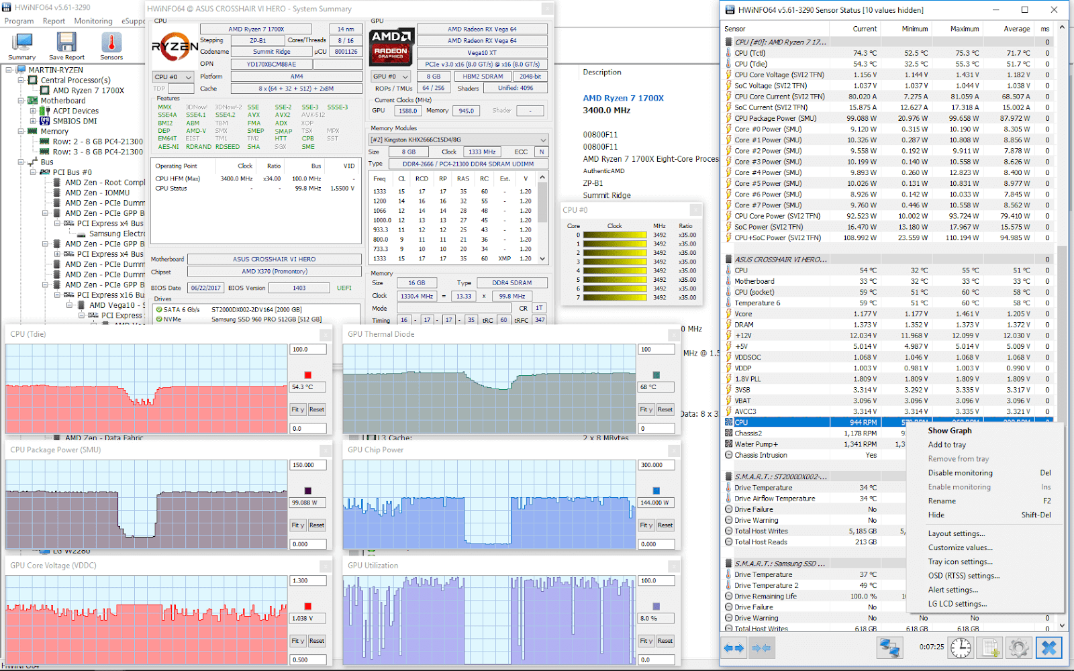Open the Monitoring menu
The height and width of the screenshot is (671, 1074).
[x=93, y=21]
